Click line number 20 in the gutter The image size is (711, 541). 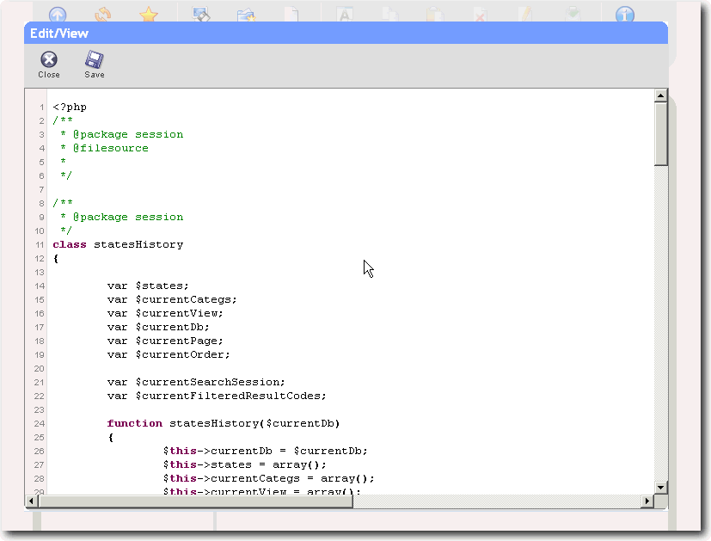[40, 368]
